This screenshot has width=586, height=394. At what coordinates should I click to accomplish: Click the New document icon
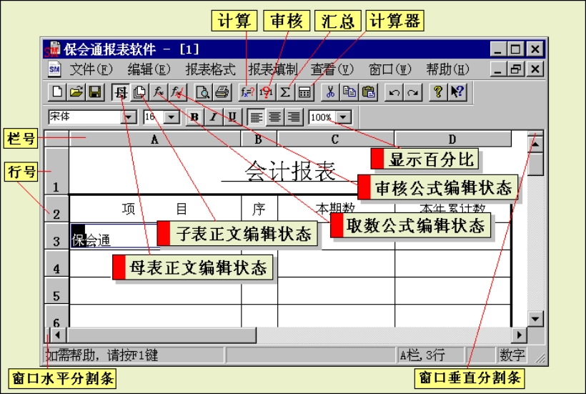click(x=58, y=92)
